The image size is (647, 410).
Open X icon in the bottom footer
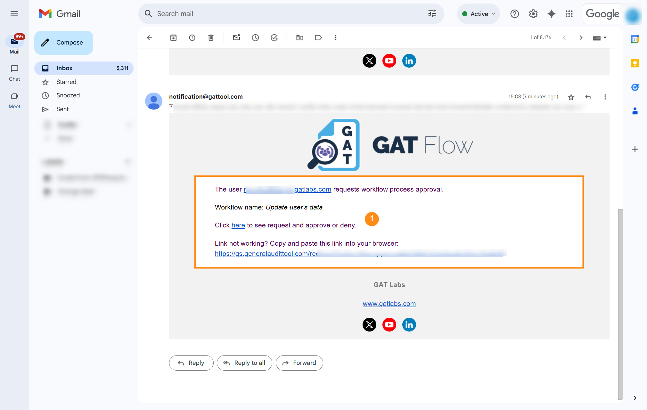click(369, 324)
